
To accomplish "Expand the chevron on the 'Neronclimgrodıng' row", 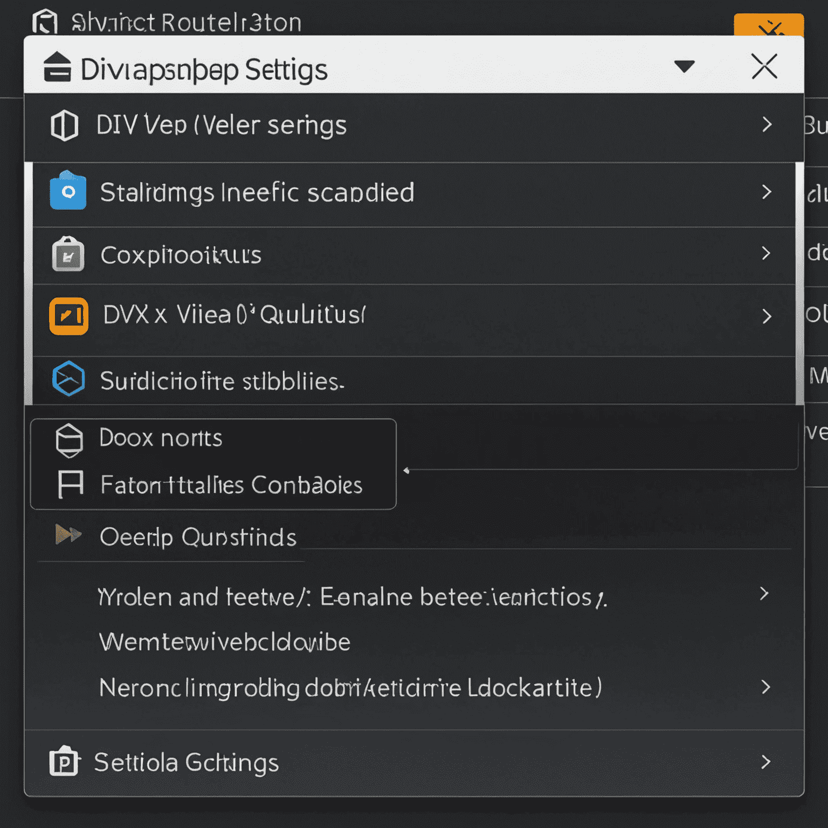I will point(766,687).
